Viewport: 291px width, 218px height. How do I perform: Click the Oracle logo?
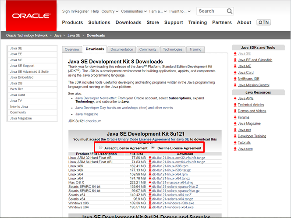coord(31,16)
